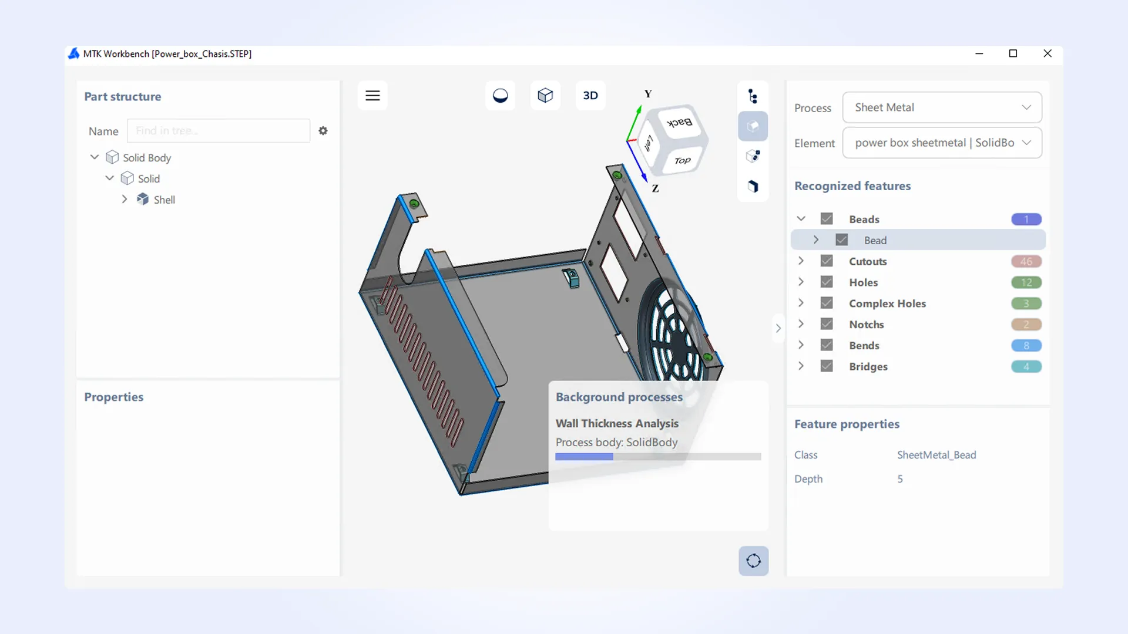Open the hamburger menu in the viewport
This screenshot has height=634, width=1128.
372,95
